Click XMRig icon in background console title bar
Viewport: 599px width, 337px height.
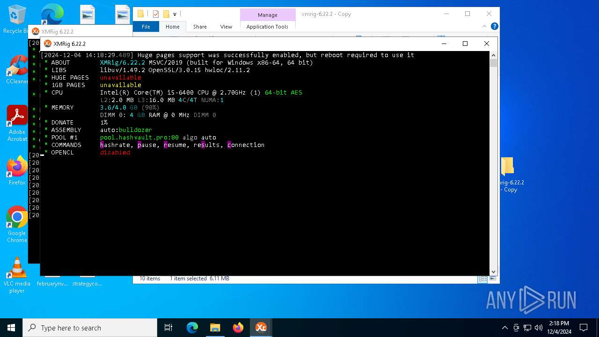(35, 31)
